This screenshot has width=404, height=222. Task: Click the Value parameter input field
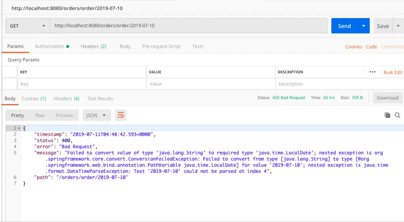point(211,84)
